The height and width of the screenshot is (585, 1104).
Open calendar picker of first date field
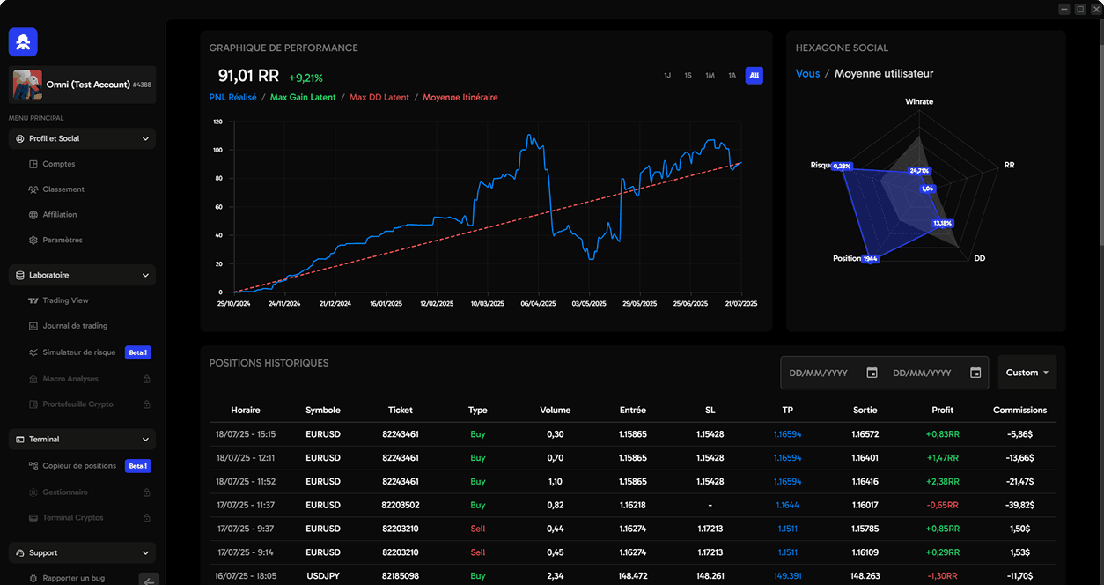pyautogui.click(x=872, y=373)
